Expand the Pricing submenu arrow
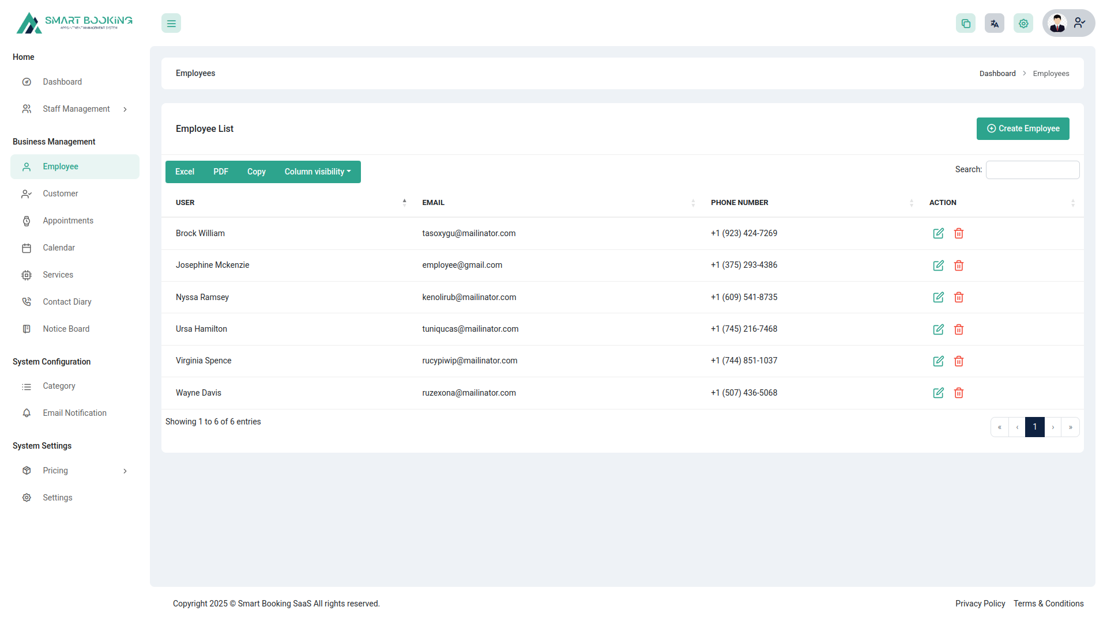 (125, 471)
